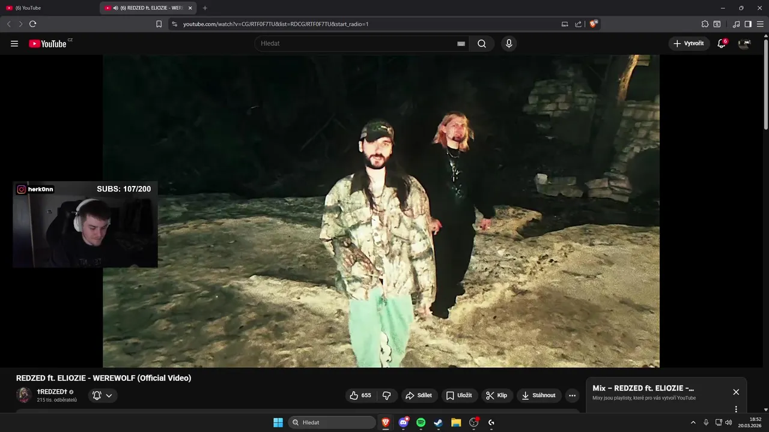Viewport: 769px width, 432px height.
Task: Mute the tab via speaker icon
Action: 115,8
